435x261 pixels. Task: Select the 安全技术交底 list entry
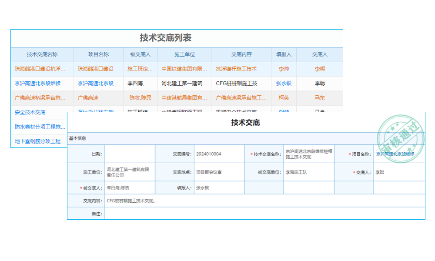tap(27, 112)
